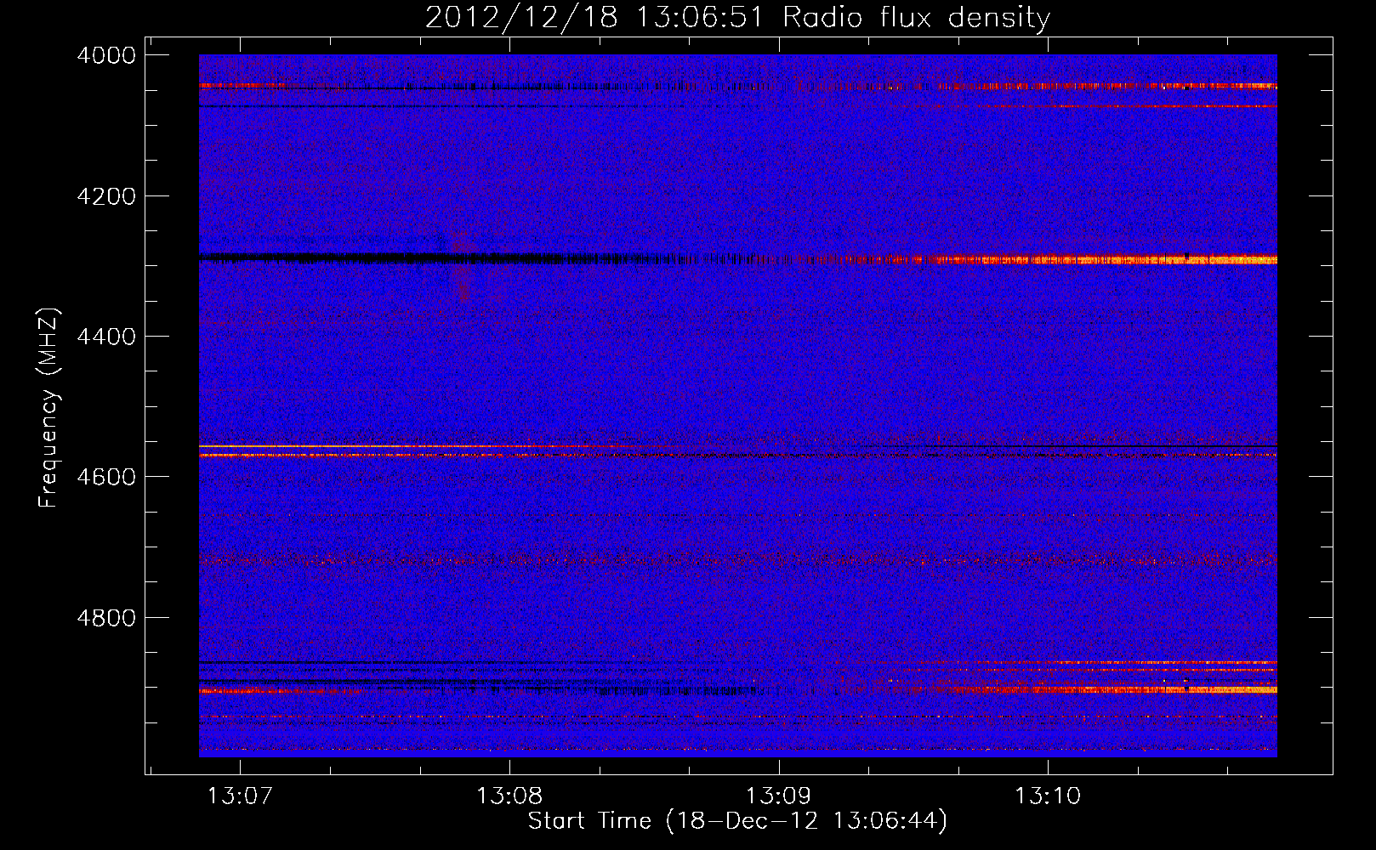Click the 'Frequency (MHZ)' axis label
Image resolution: width=1376 pixels, height=850 pixels.
tap(48, 408)
